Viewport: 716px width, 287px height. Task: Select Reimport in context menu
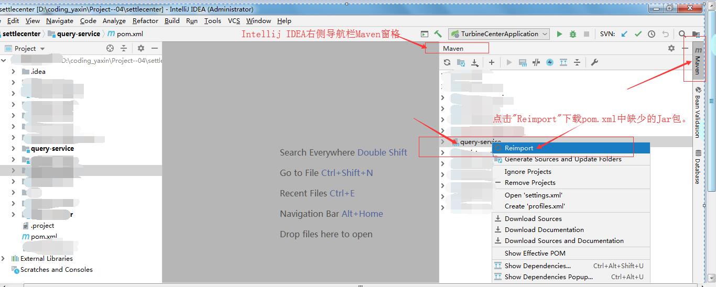coord(571,148)
